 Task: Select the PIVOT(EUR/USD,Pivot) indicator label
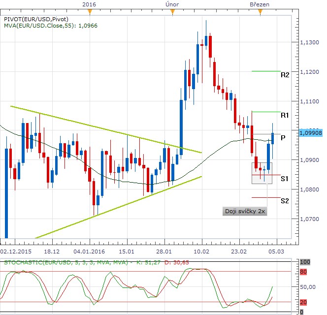36,19
